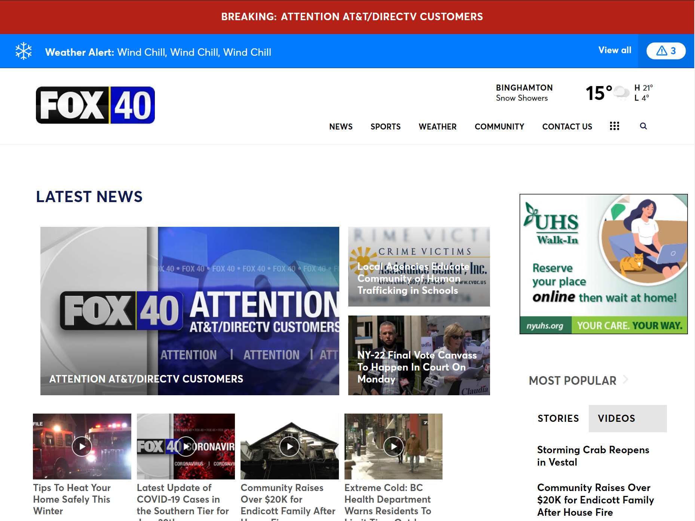The image size is (695, 521).
Task: Open the main Attention AT&T/DIRECTV Customers story
Action: tap(190, 311)
